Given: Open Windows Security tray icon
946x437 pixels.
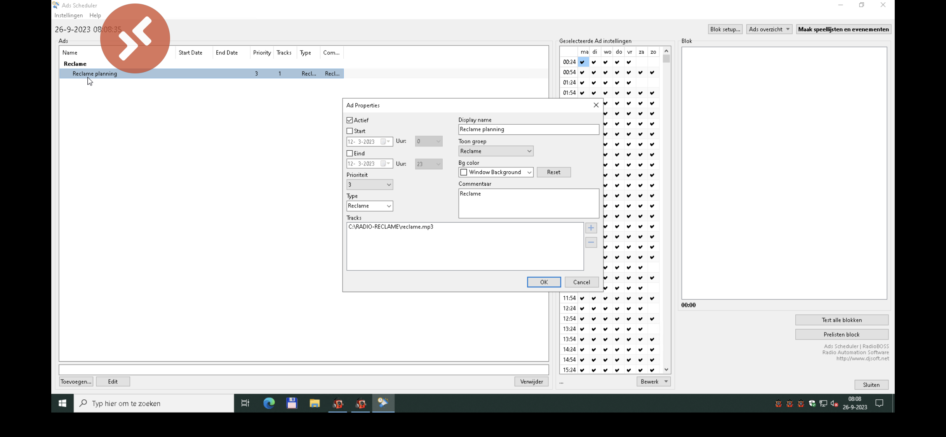Looking at the screenshot, I should [812, 404].
